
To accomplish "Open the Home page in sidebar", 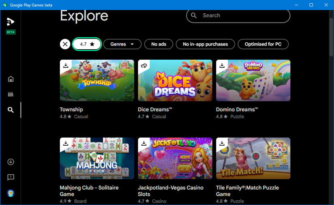I will [x=11, y=79].
